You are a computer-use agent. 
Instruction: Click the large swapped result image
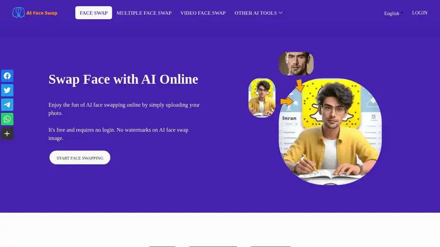coord(330,132)
